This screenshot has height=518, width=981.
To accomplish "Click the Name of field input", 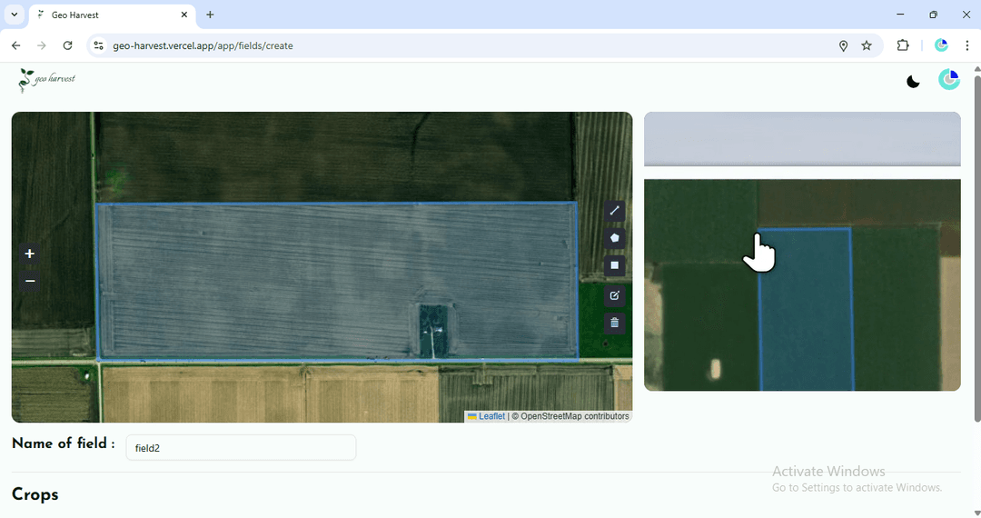I will (x=241, y=448).
